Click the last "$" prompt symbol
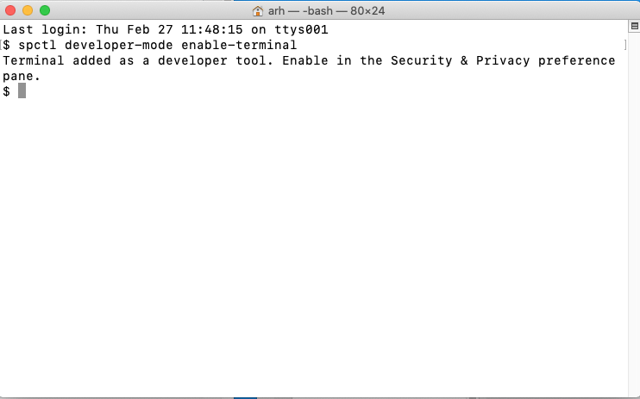This screenshot has height=399, width=640. (7, 91)
